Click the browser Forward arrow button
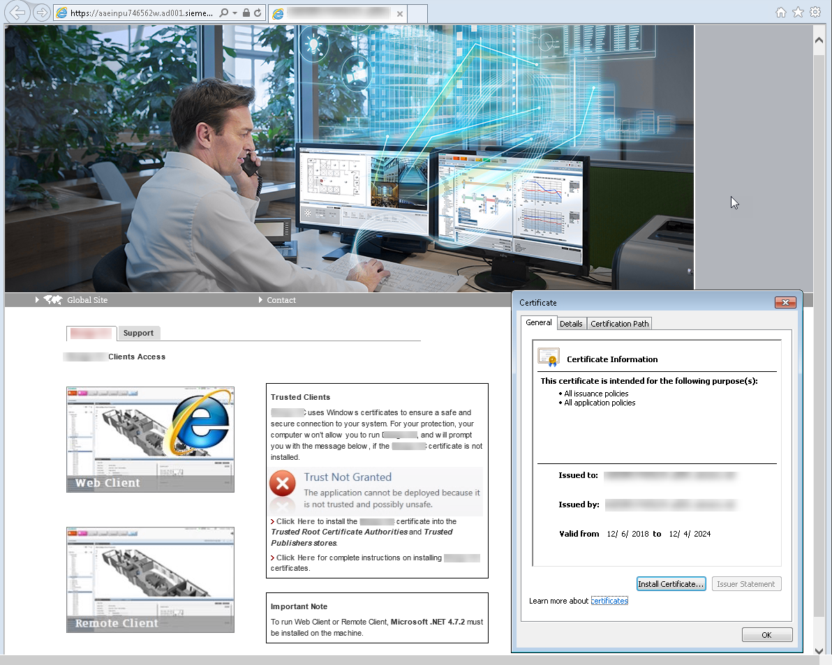The image size is (832, 665). tap(41, 13)
